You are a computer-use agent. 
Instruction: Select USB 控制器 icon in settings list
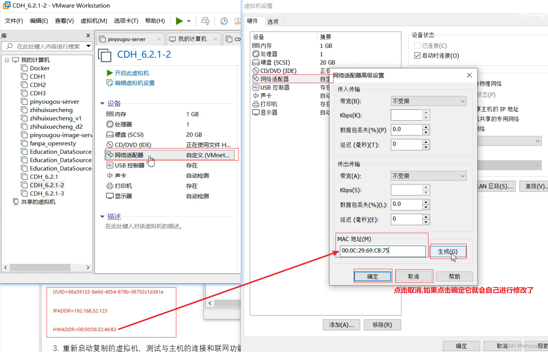tap(256, 87)
